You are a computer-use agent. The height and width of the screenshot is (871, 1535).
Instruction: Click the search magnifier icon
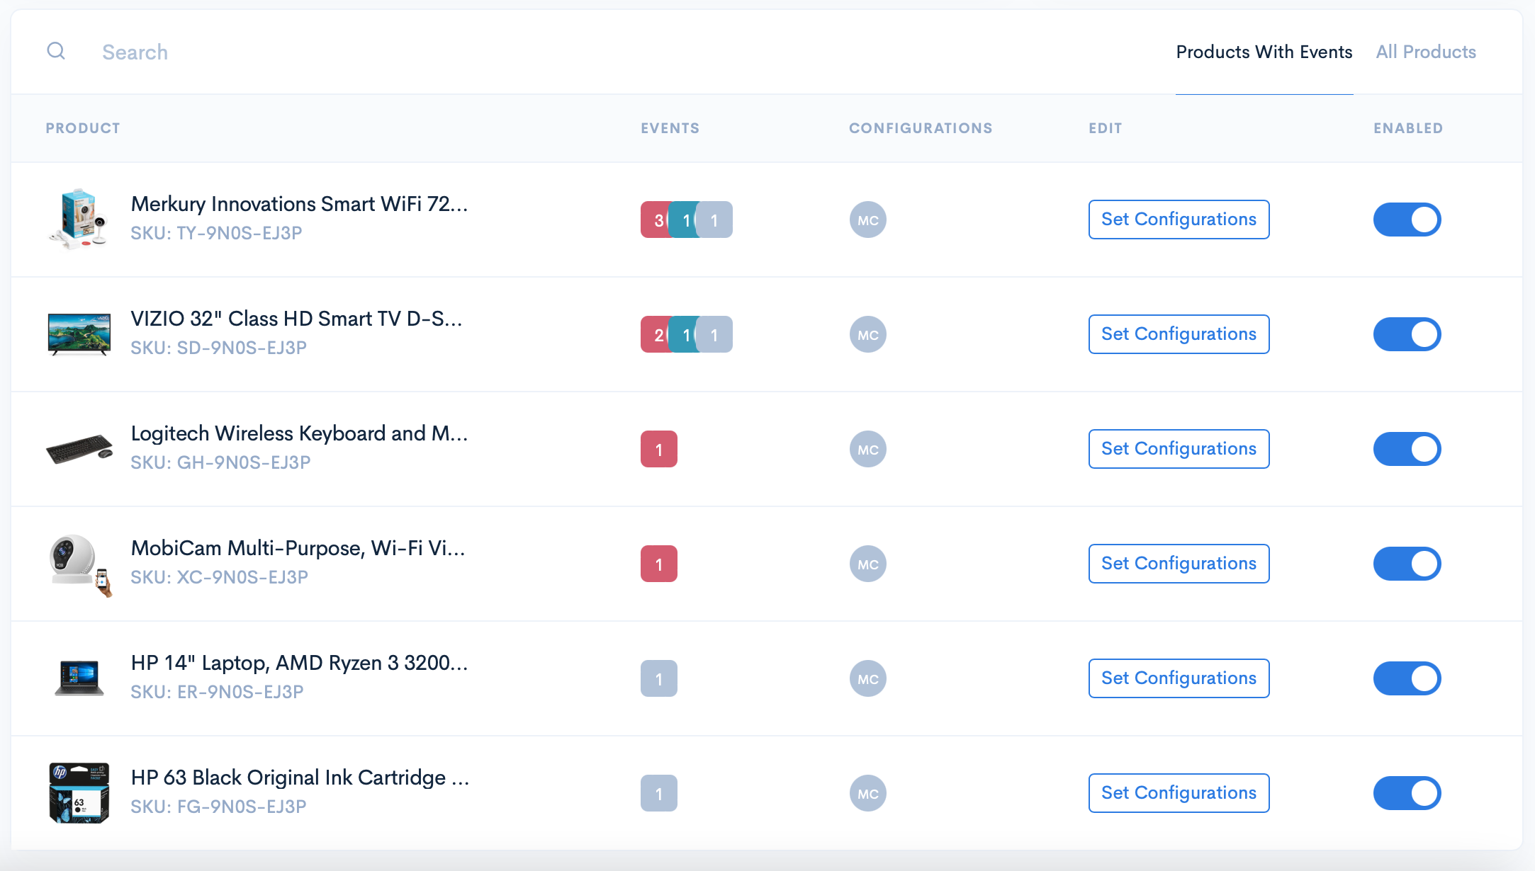tap(56, 51)
